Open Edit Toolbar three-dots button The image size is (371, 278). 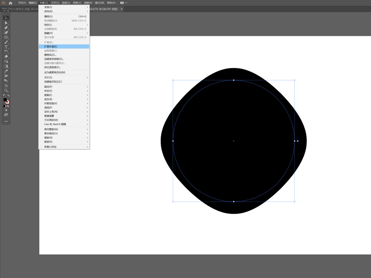coord(6,121)
